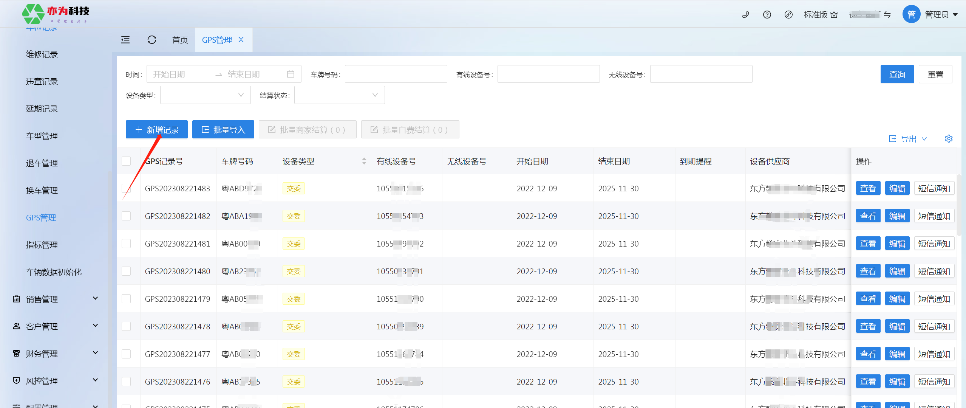Click the 新增记录 button
The width and height of the screenshot is (966, 408).
tap(156, 130)
